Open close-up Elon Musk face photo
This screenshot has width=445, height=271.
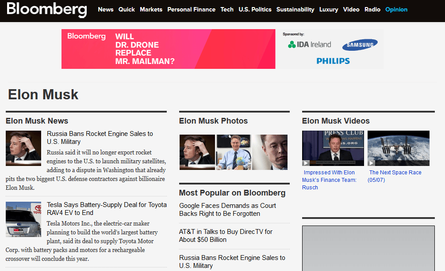coord(270,152)
